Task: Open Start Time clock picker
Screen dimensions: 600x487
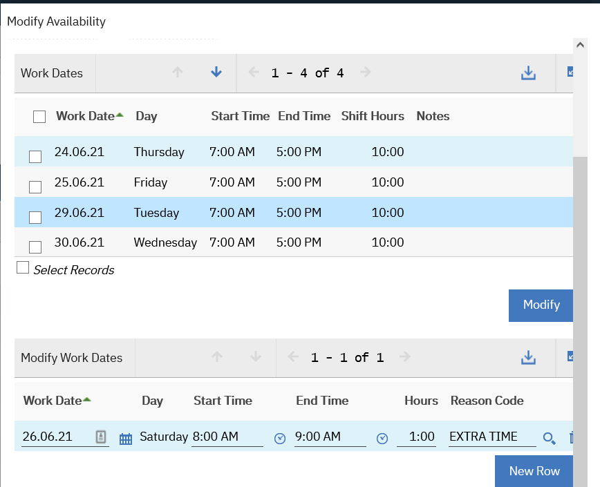Action: click(280, 438)
